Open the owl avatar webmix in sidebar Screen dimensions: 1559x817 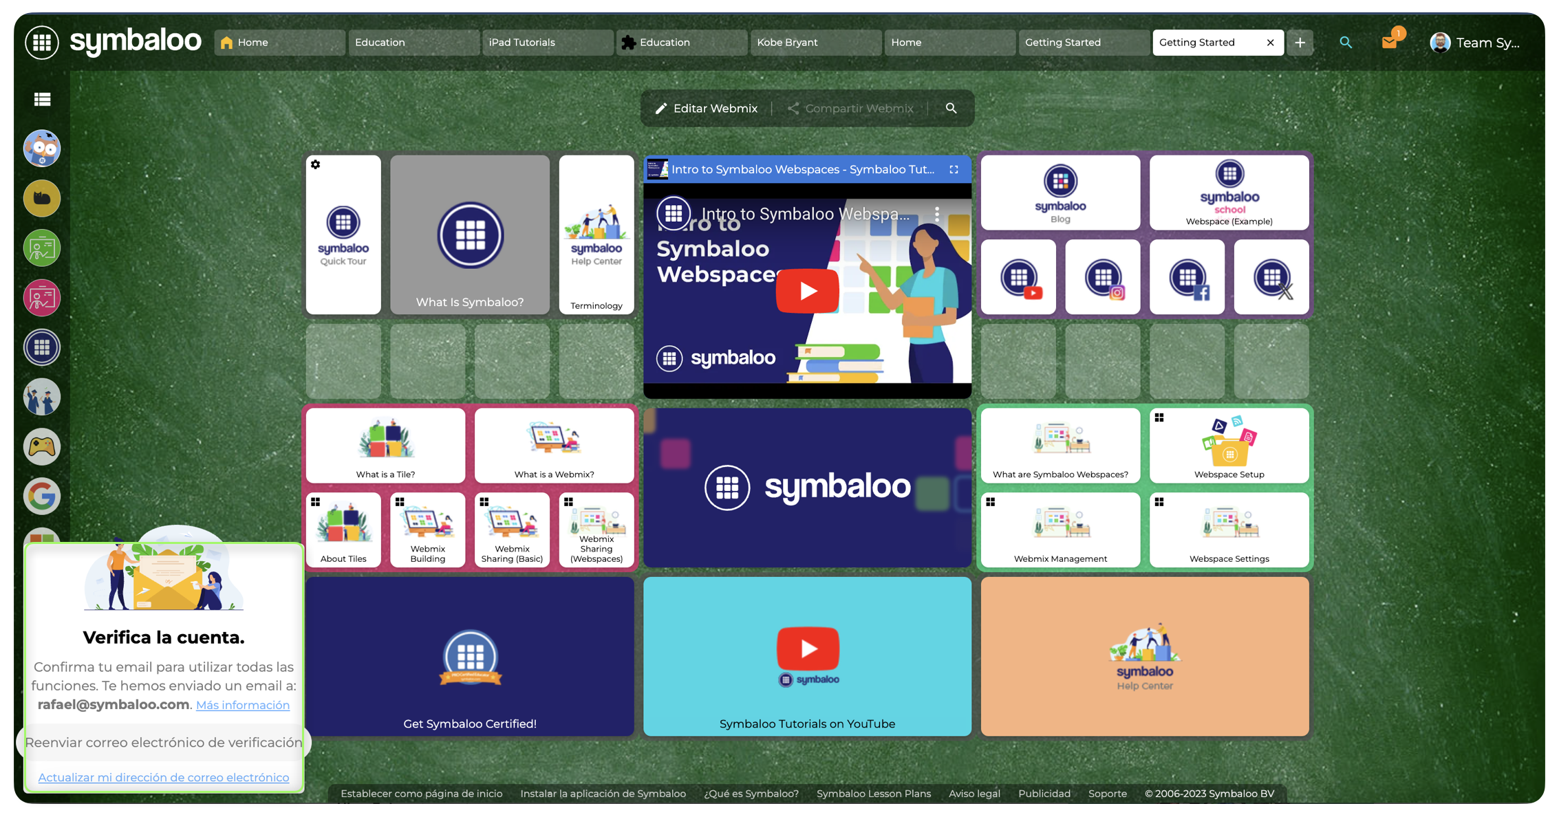42,148
